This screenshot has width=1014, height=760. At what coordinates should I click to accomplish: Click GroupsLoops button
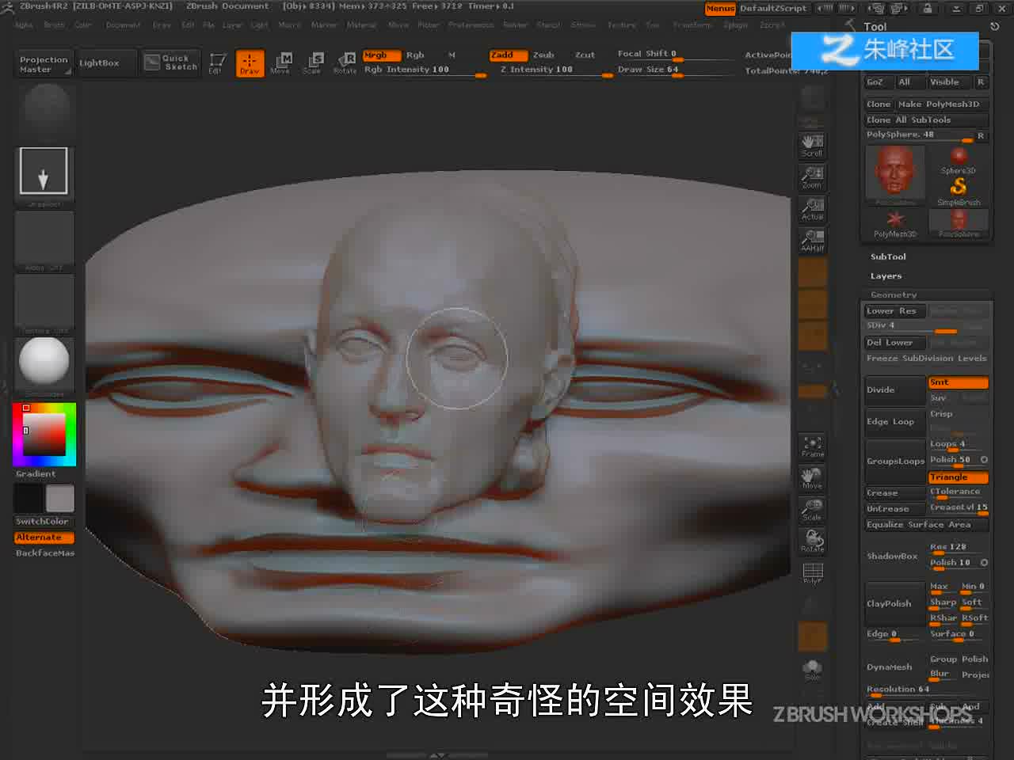point(895,462)
